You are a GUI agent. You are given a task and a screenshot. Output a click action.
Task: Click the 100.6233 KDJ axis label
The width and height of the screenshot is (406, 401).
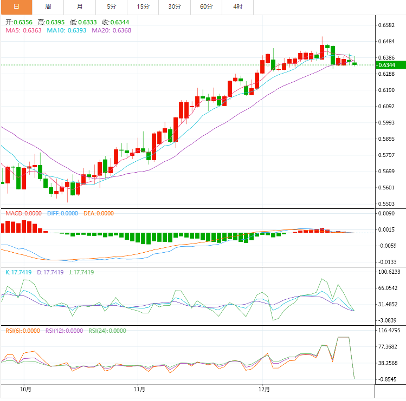tap(389, 272)
